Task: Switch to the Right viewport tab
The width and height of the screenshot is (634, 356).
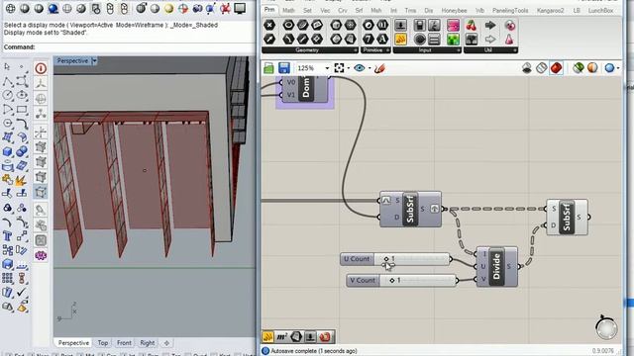Action: [148, 343]
